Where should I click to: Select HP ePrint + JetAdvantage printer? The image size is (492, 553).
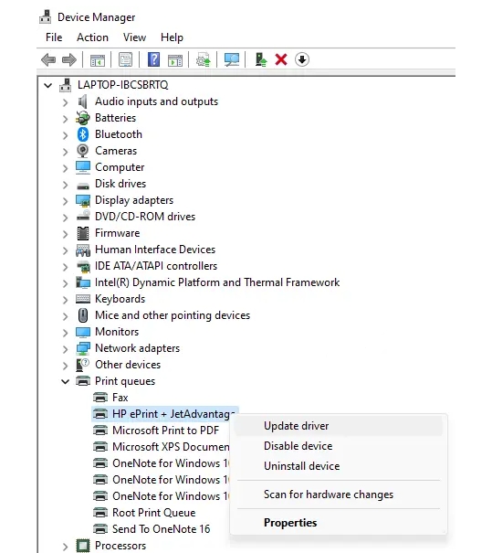tap(165, 414)
